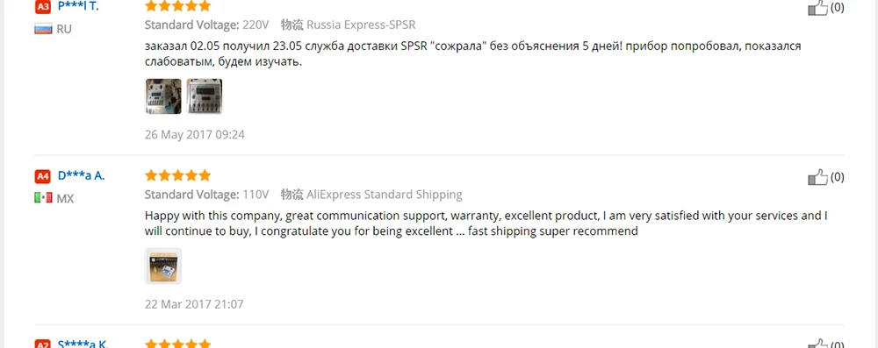Click the A2 buyer level badge
Screen dimensions: 878x348
(x=42, y=344)
